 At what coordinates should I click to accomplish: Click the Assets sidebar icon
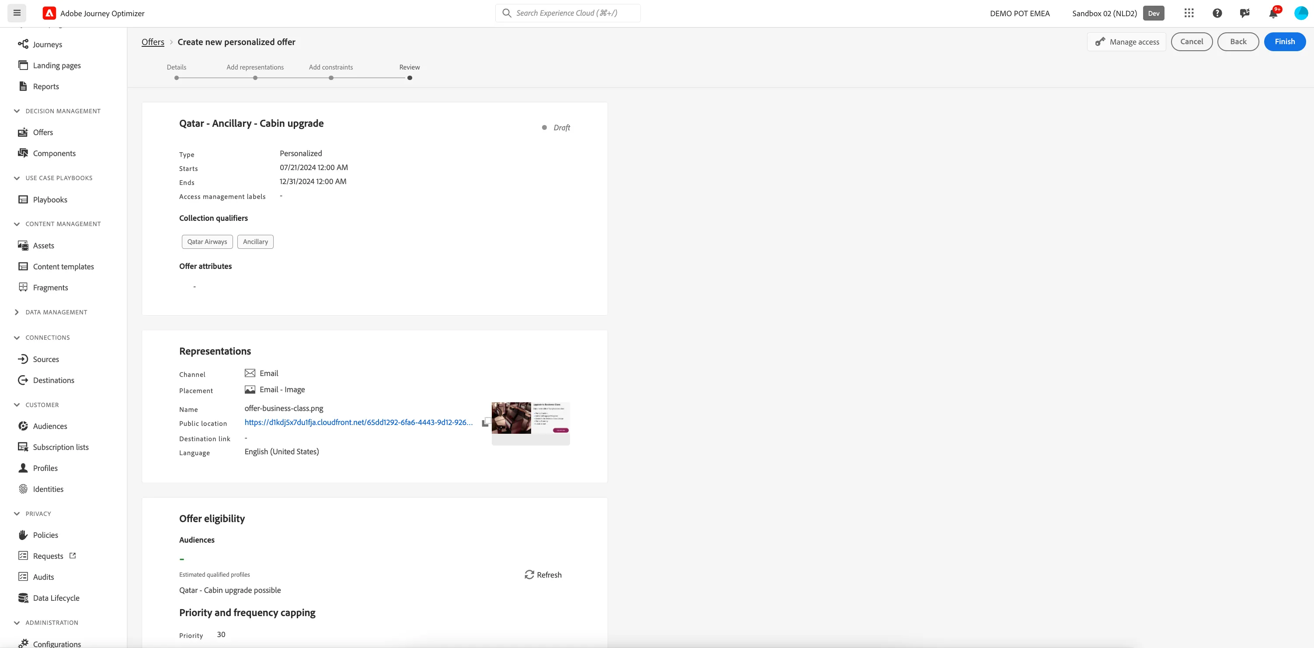coord(23,245)
